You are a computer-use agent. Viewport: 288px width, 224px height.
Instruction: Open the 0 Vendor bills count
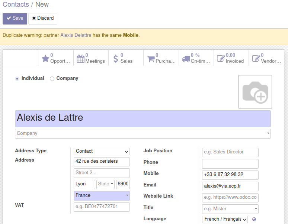point(262,55)
